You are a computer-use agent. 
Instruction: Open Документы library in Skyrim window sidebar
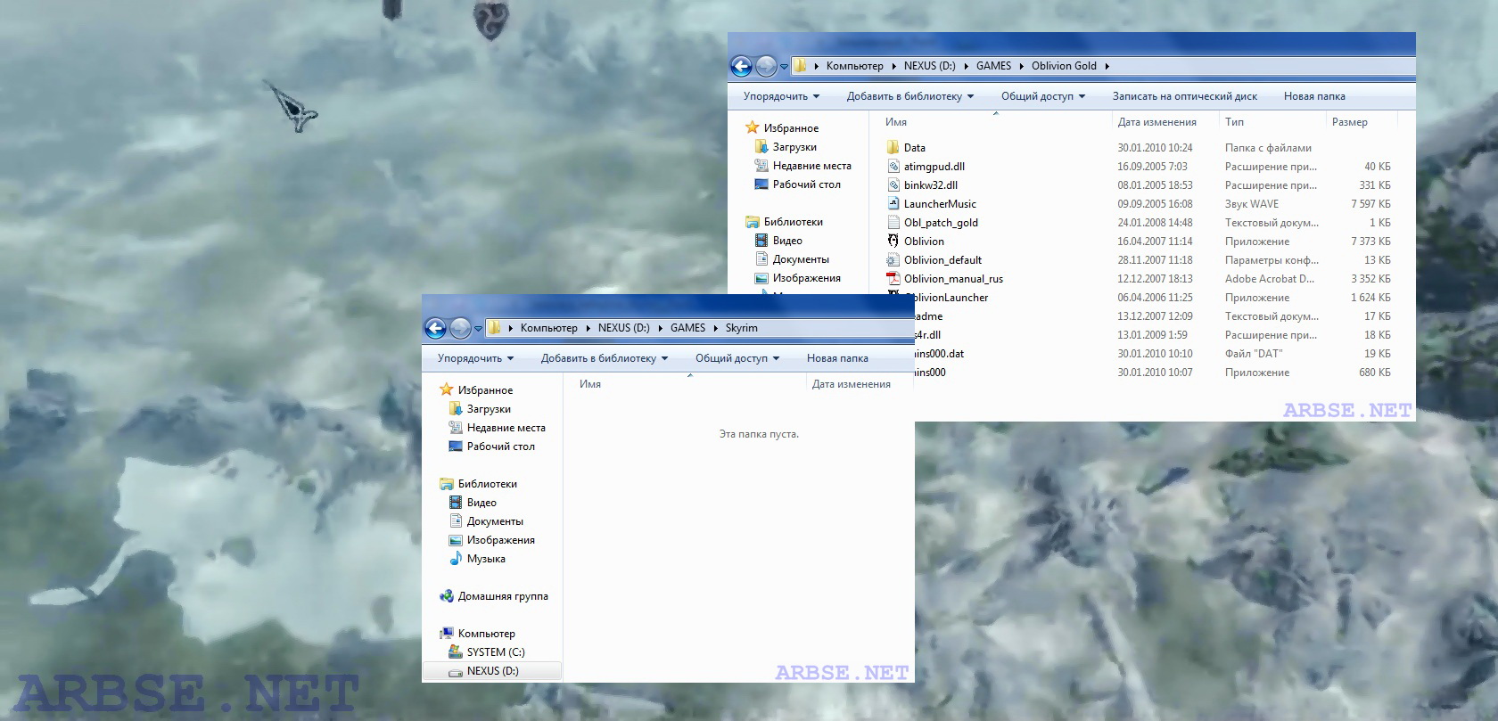click(x=486, y=521)
